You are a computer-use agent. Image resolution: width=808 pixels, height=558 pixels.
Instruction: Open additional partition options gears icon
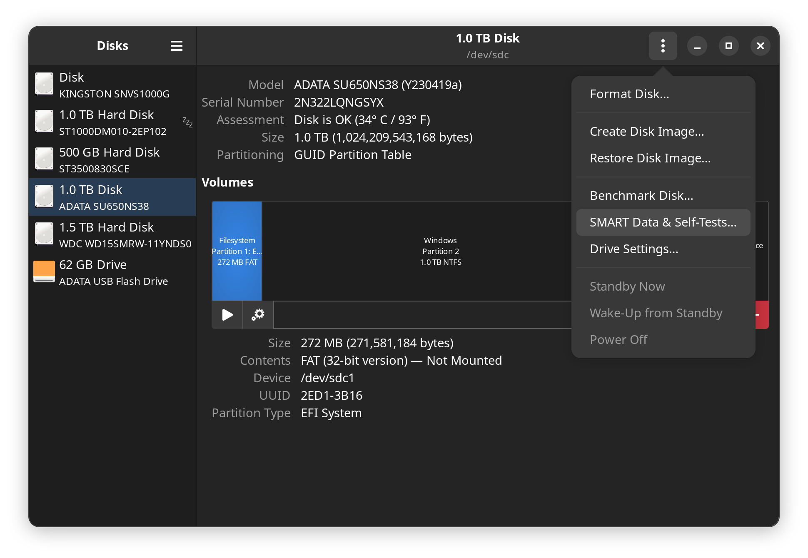coord(258,315)
